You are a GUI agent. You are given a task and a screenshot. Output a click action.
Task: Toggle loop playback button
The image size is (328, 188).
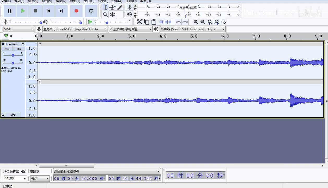click(91, 11)
